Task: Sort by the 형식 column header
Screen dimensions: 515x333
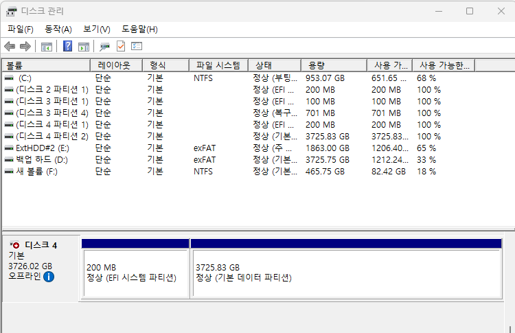Action: (x=166, y=65)
